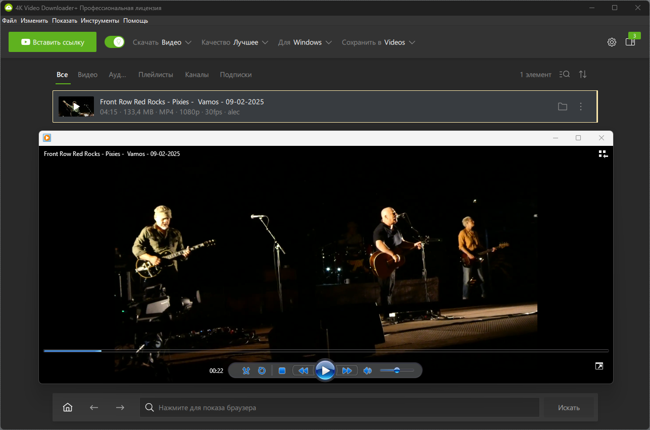Image resolution: width=650 pixels, height=430 pixels.
Task: Open the Файл menu
Action: pyautogui.click(x=9, y=21)
